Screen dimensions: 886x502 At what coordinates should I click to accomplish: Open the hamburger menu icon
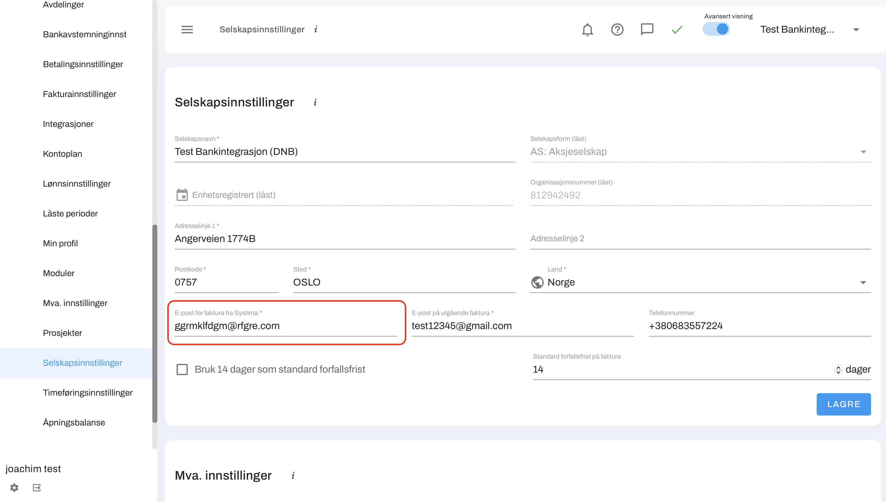[x=187, y=30]
